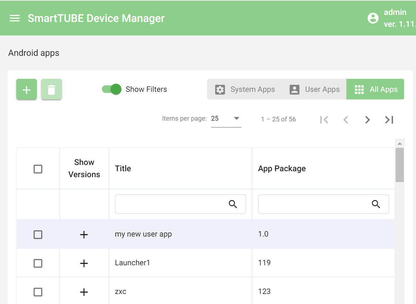416x304 pixels.
Task: Click the Title filter input field
Action: click(x=180, y=204)
